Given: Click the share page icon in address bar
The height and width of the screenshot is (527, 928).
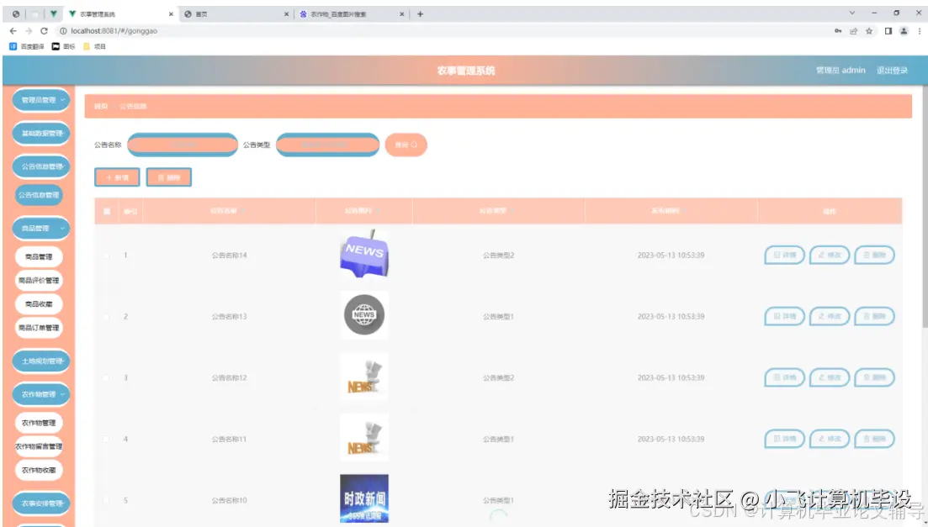Looking at the screenshot, I should [853, 31].
